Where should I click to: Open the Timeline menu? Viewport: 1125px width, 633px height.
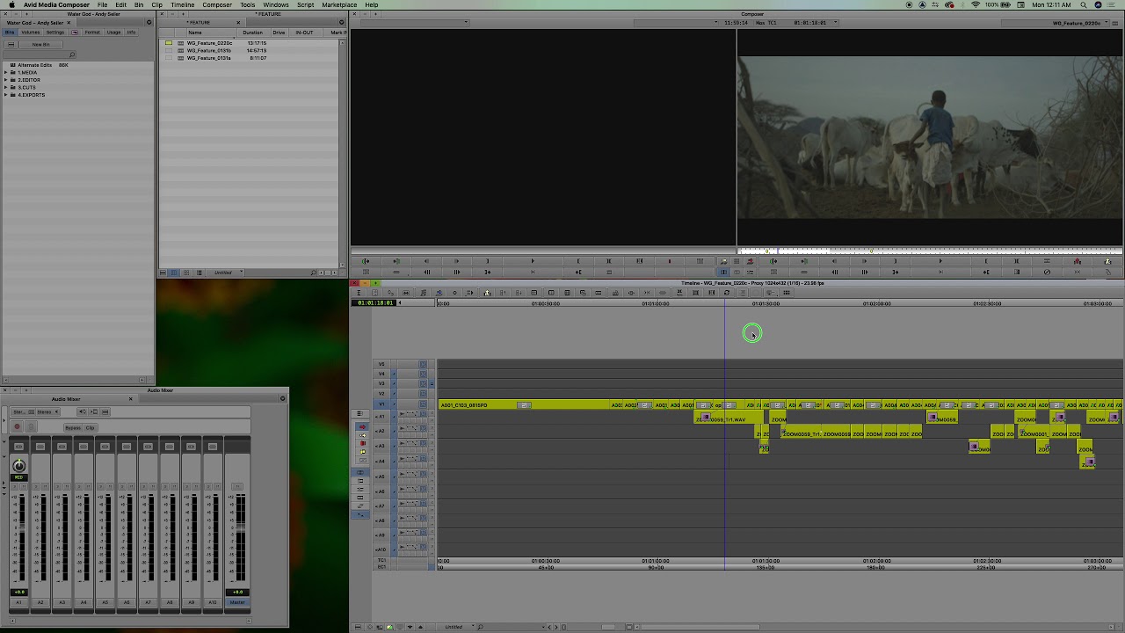tap(182, 4)
